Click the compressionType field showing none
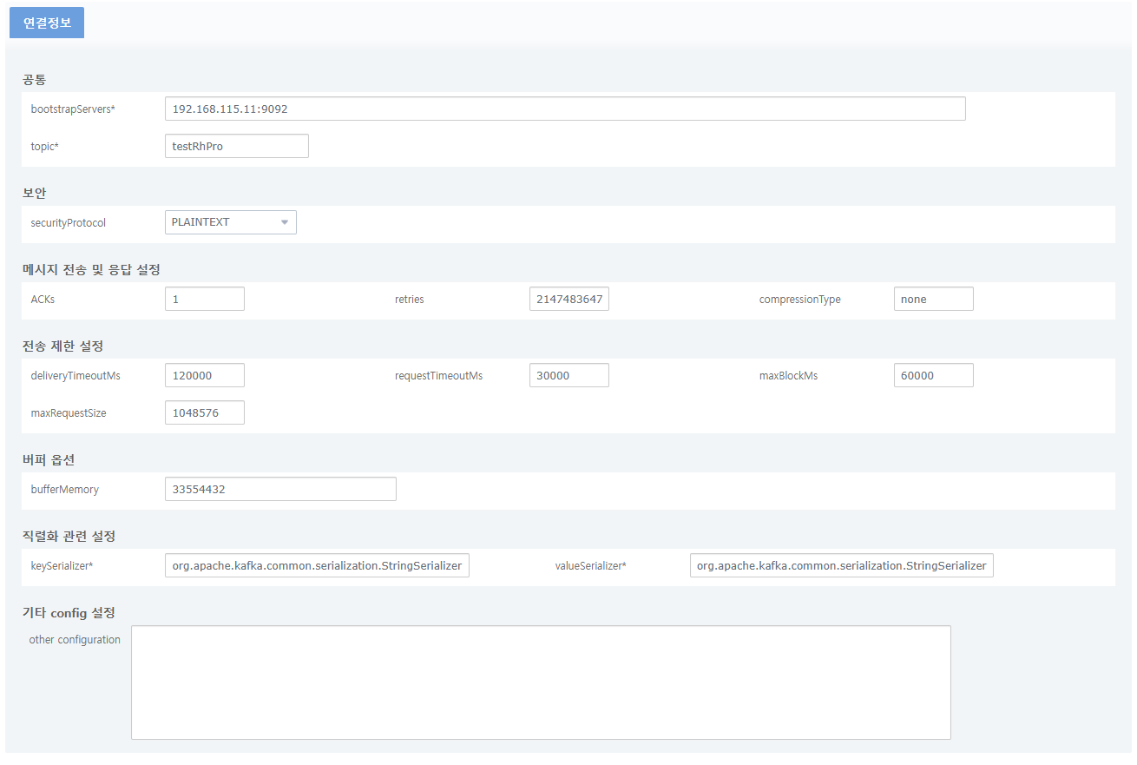 pos(933,298)
